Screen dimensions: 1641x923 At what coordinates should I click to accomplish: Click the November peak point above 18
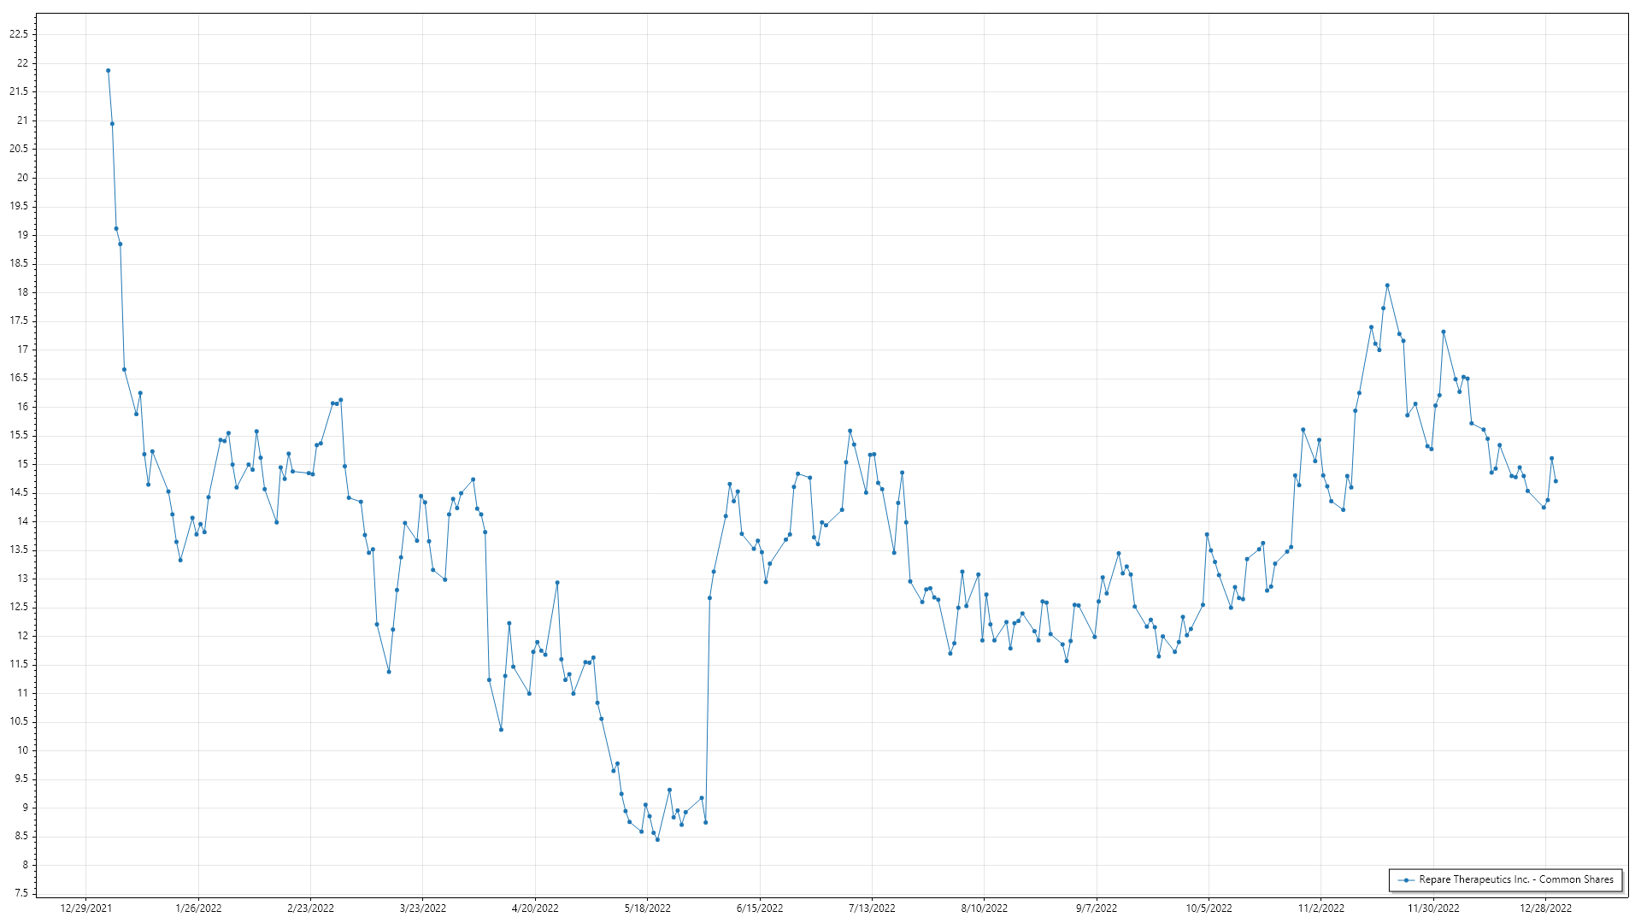[x=1387, y=285]
